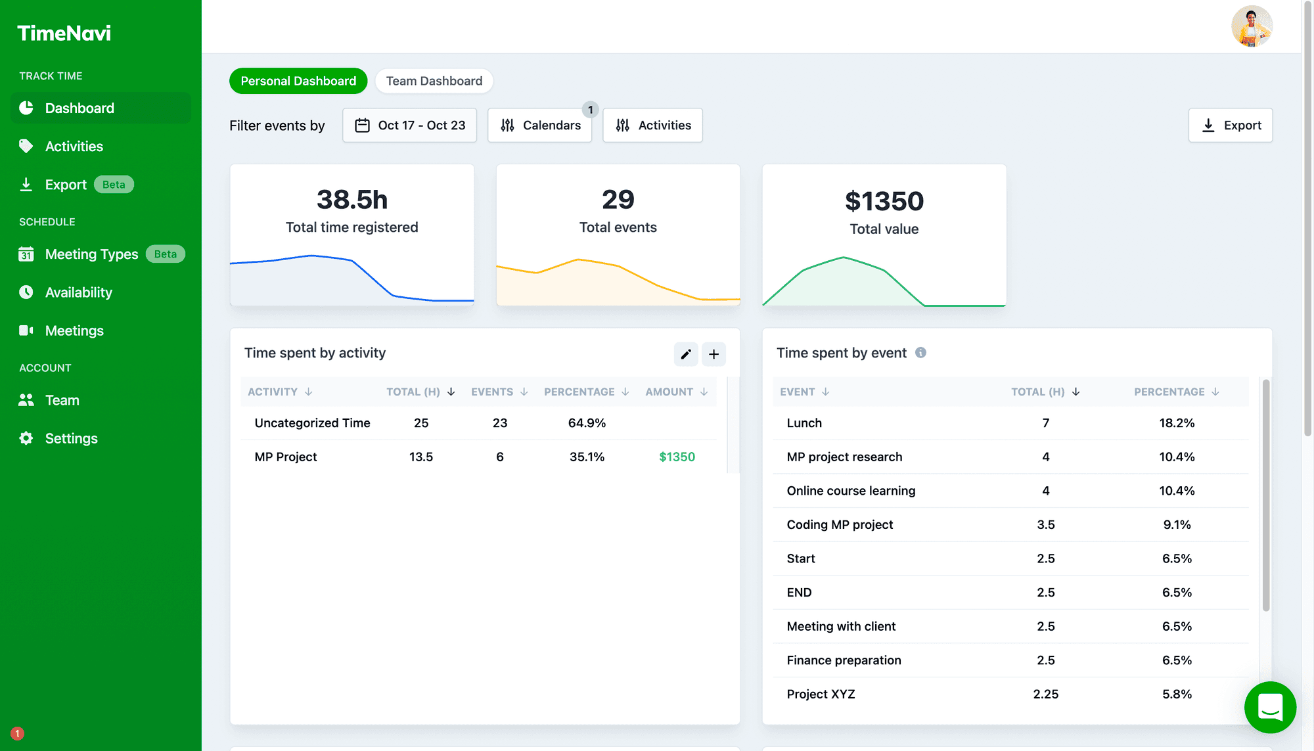This screenshot has height=751, width=1314.
Task: Select the END event row
Action: 1010,592
